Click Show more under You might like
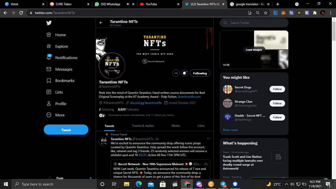 click(230, 130)
